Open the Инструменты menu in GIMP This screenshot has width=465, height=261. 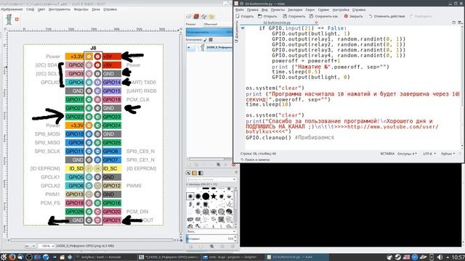[x=60, y=9]
